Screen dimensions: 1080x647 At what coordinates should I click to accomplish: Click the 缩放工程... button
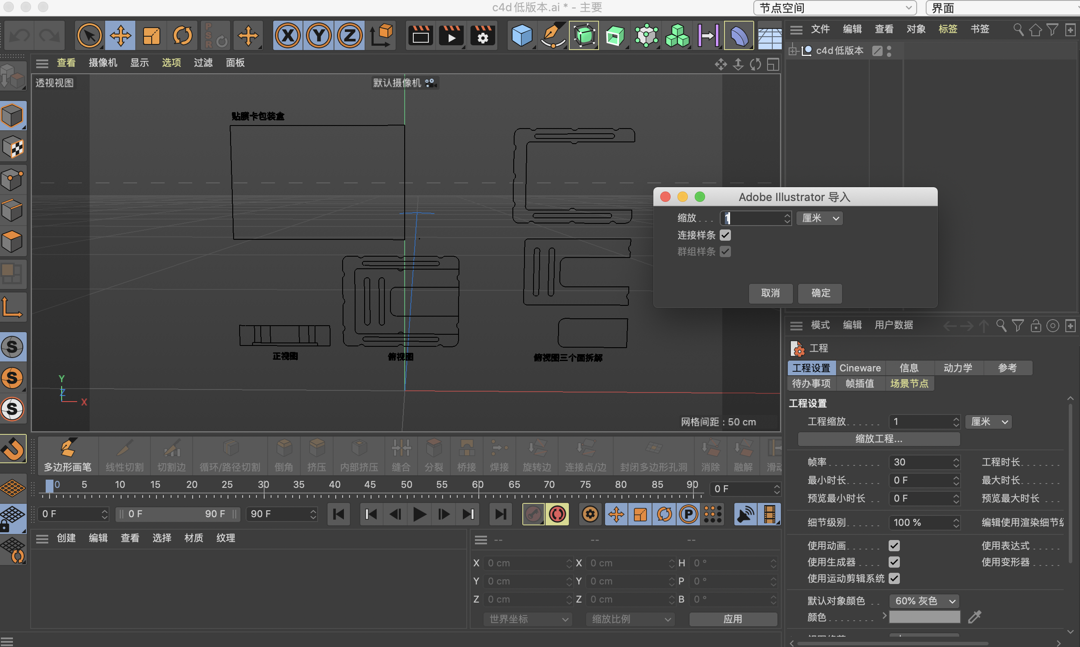pos(878,439)
